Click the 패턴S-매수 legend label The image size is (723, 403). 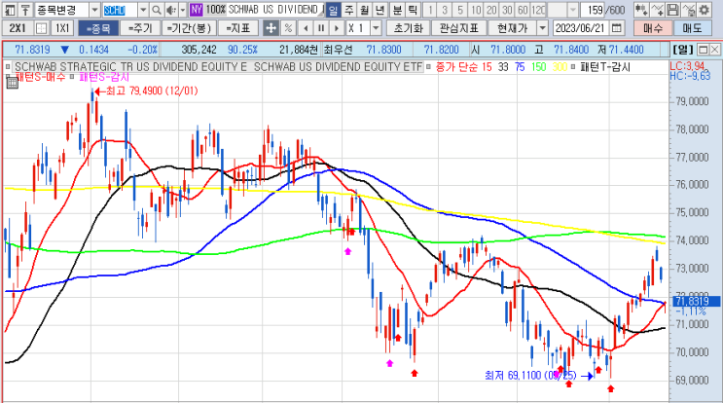click(x=41, y=77)
